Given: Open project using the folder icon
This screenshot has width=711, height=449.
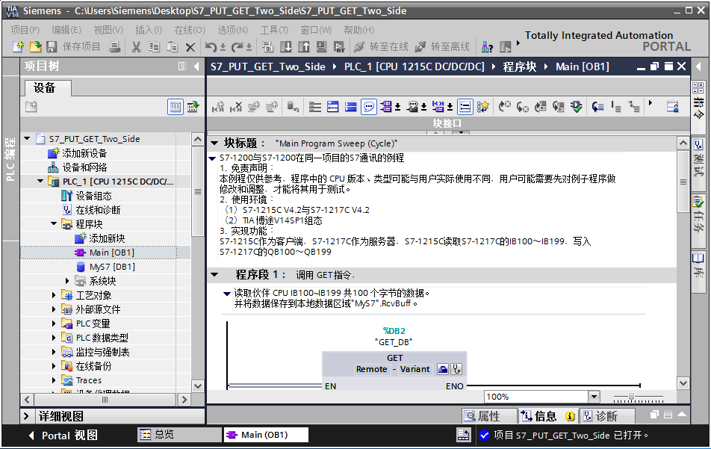Looking at the screenshot, I should point(35,46).
